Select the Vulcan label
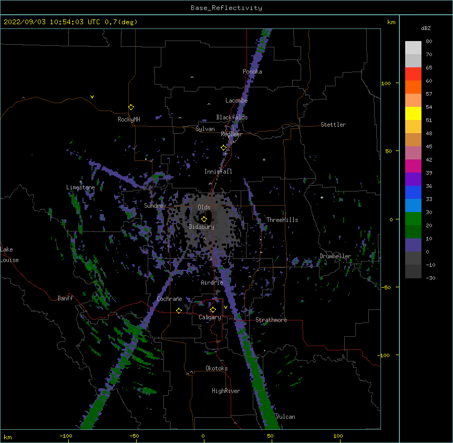Image resolution: width=453 pixels, height=443 pixels. click(285, 417)
